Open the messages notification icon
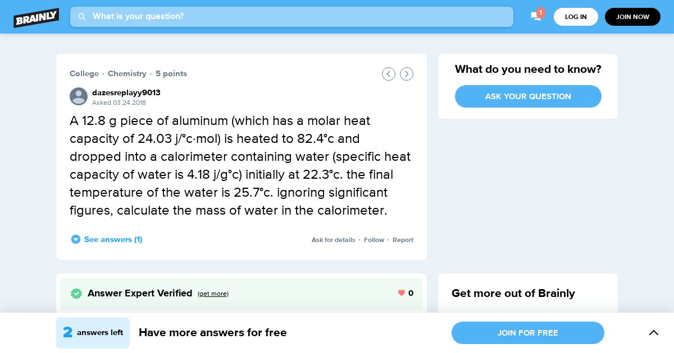674x353 pixels. (536, 16)
